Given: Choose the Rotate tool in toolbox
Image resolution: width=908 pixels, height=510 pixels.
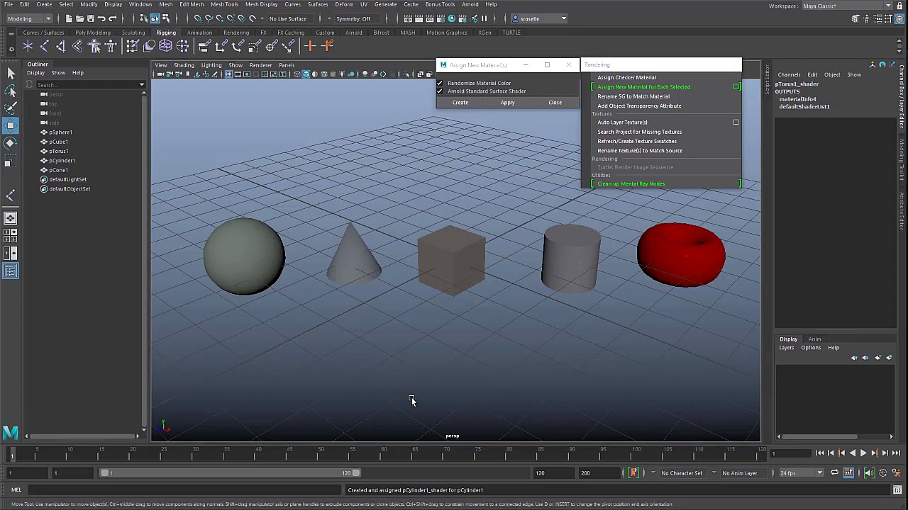Looking at the screenshot, I should tap(11, 144).
